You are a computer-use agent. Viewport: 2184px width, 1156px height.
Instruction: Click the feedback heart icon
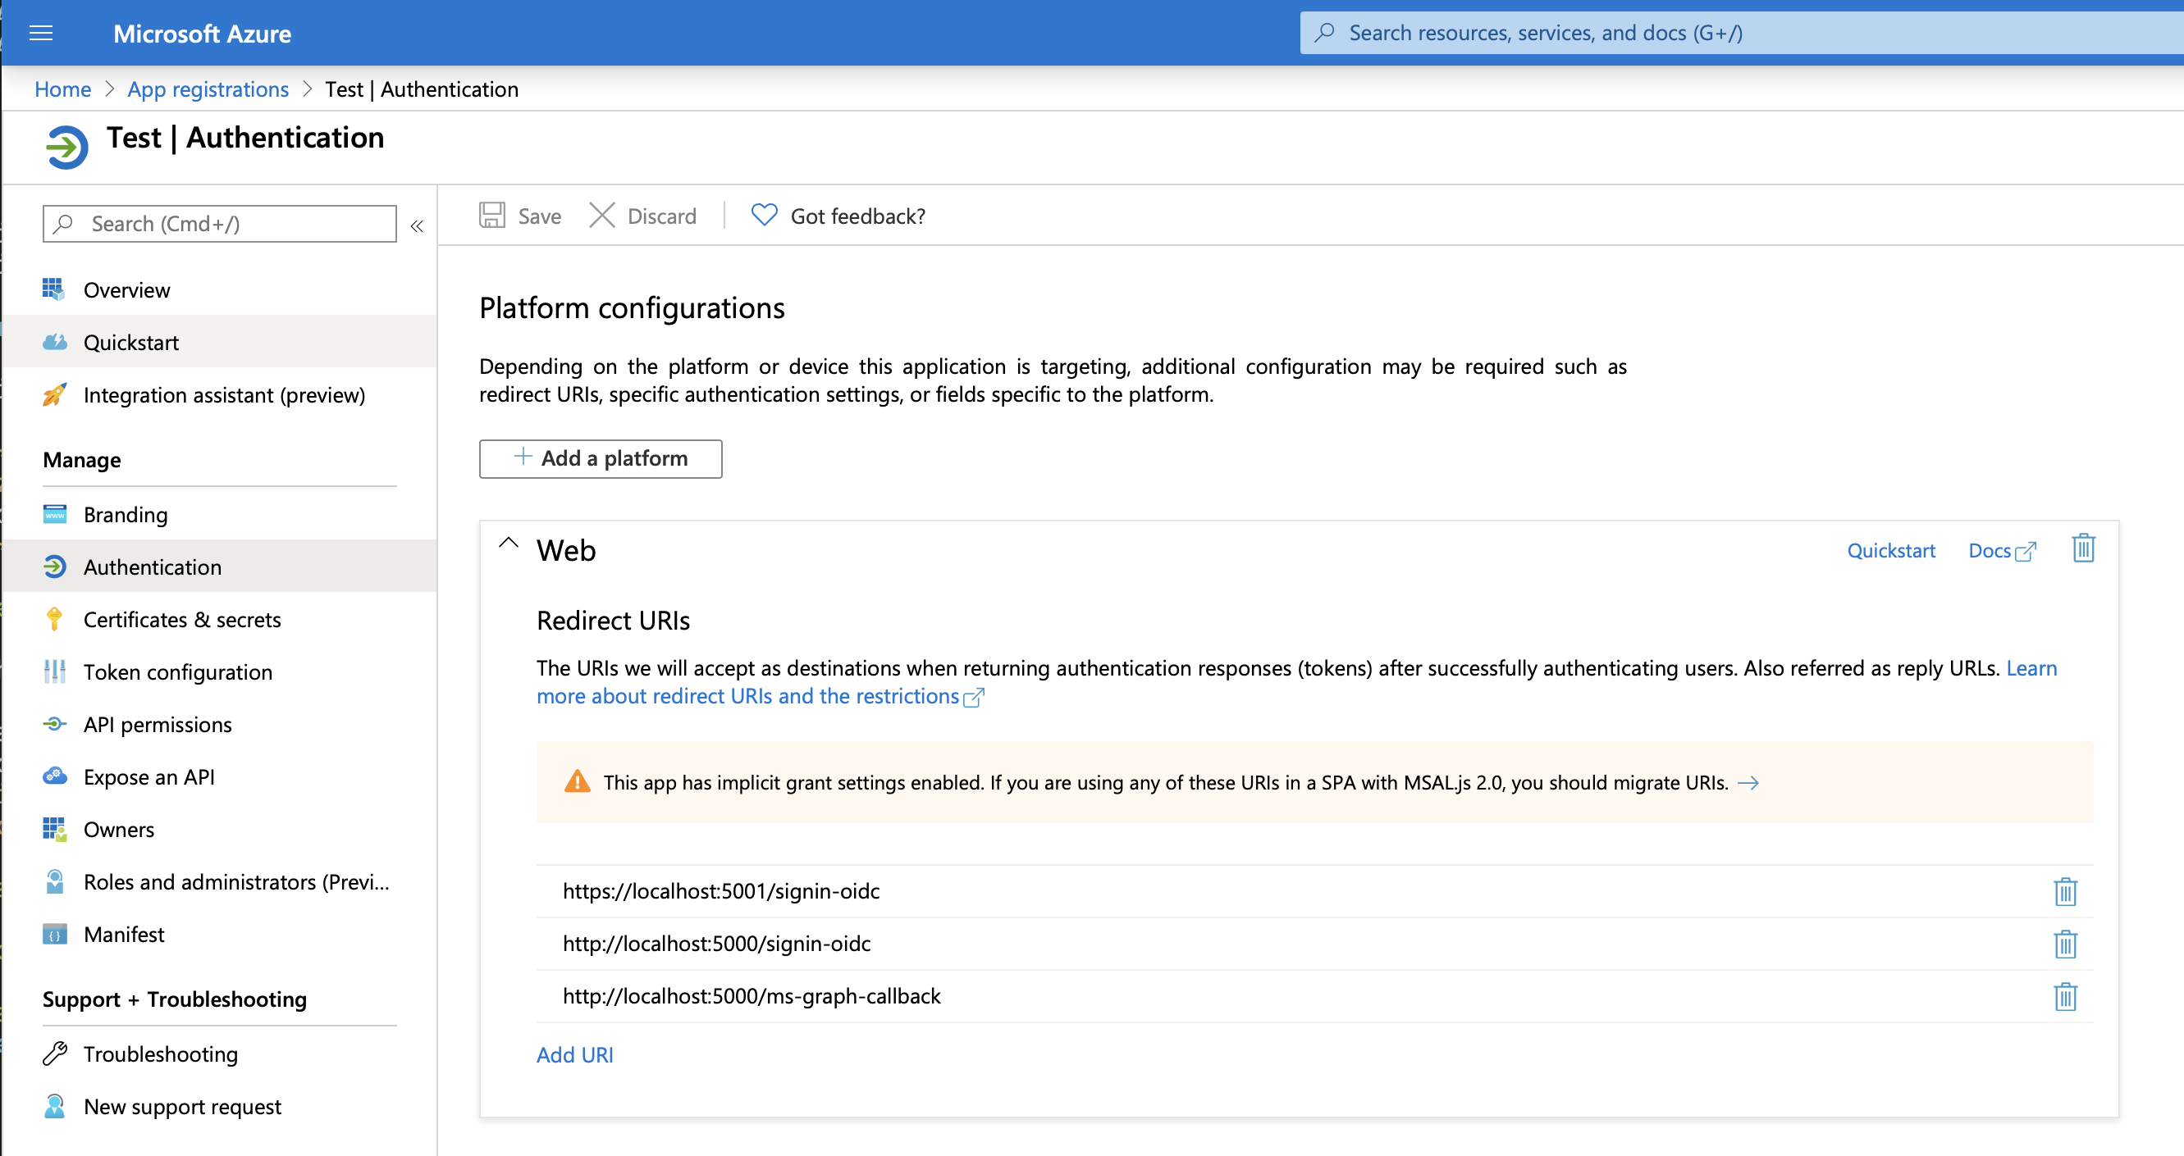764,216
